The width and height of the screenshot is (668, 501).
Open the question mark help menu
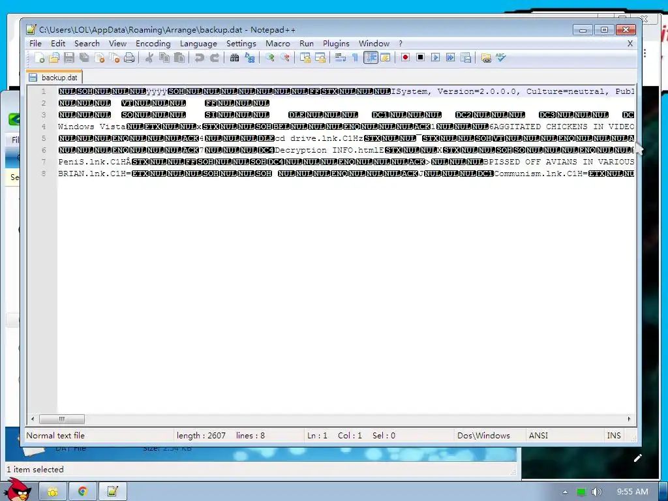pos(401,44)
